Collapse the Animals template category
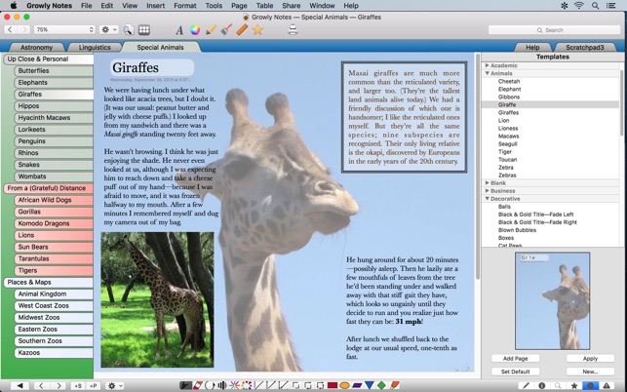The width and height of the screenshot is (627, 392). (488, 73)
